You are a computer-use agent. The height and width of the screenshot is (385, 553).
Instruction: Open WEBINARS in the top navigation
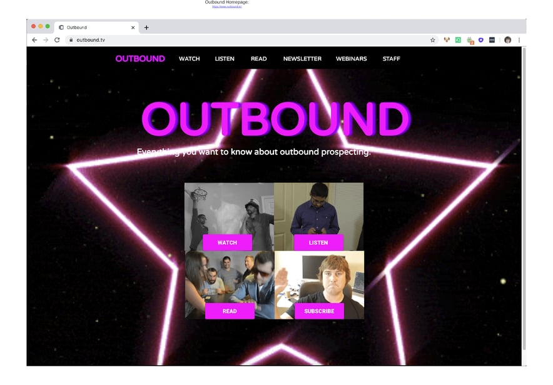click(352, 59)
